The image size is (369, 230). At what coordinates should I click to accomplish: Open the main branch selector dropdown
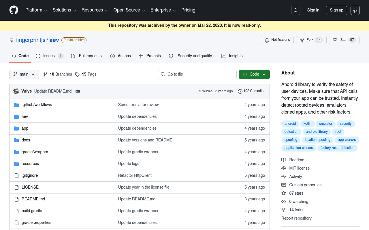[24, 74]
